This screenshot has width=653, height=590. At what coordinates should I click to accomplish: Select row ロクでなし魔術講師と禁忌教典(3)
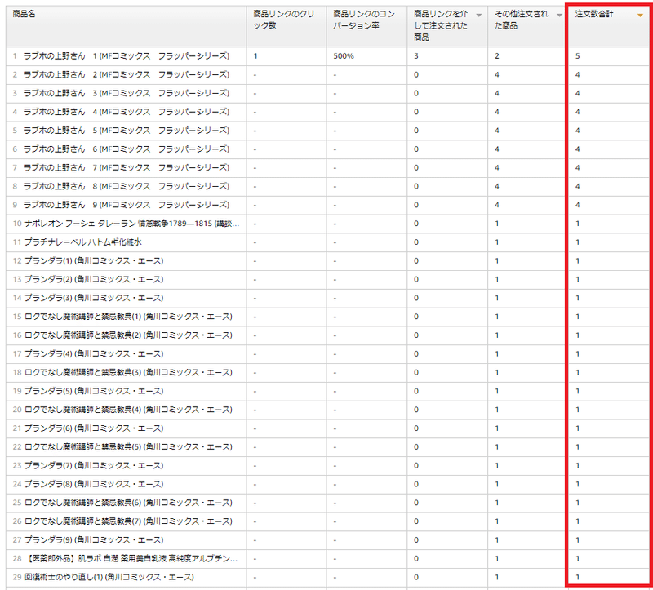(327, 372)
